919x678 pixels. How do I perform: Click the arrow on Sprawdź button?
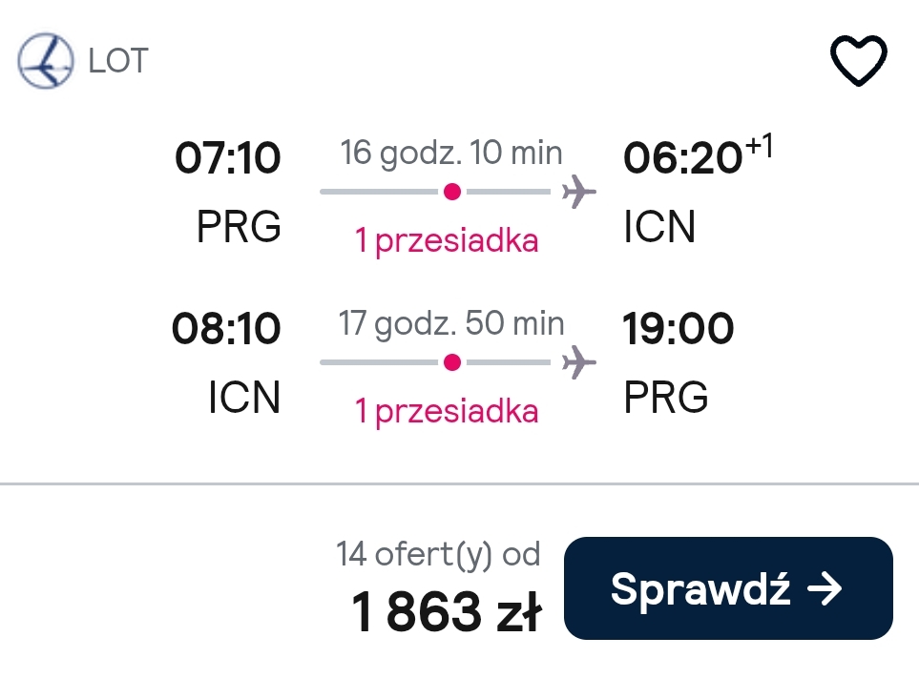pos(825,588)
